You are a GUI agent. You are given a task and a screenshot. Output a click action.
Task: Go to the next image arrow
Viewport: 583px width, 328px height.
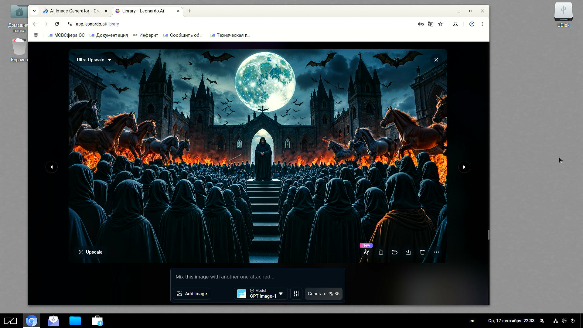(464, 167)
